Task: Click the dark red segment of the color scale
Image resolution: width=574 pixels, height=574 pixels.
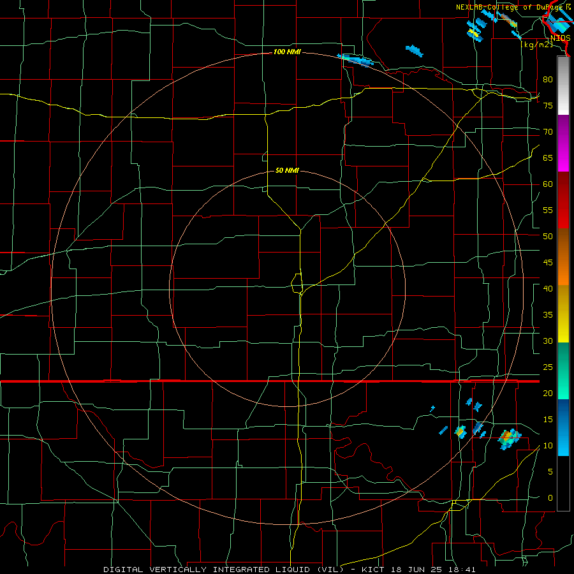Action: tap(563, 200)
